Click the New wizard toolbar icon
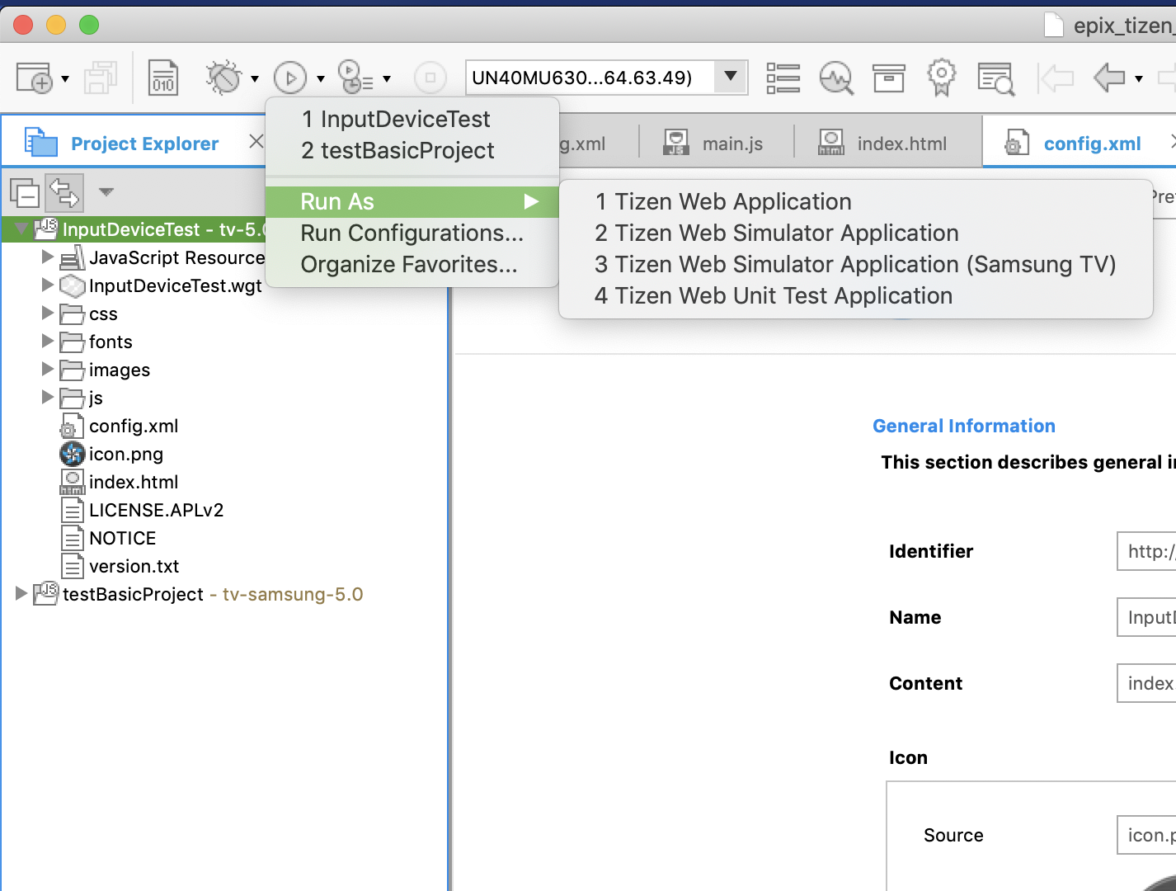Viewport: 1176px width, 891px height. [35, 78]
